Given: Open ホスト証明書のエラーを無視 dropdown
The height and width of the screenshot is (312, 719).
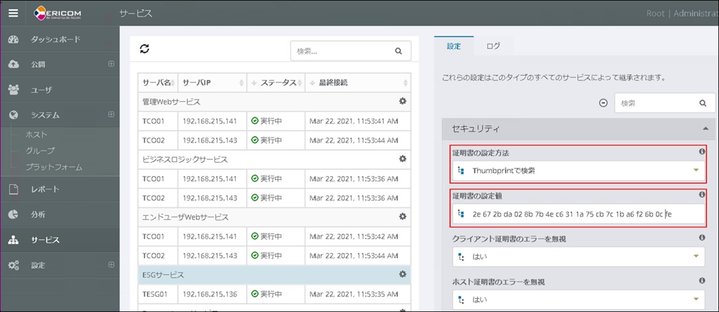Looking at the screenshot, I should coord(577,299).
